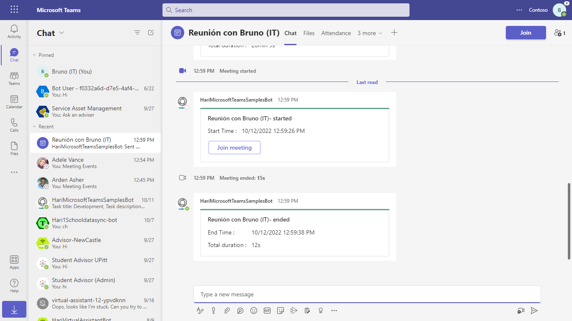Open the Student Advisor (Admin) chat
Image resolution: width=572 pixels, height=321 pixels.
click(95, 283)
